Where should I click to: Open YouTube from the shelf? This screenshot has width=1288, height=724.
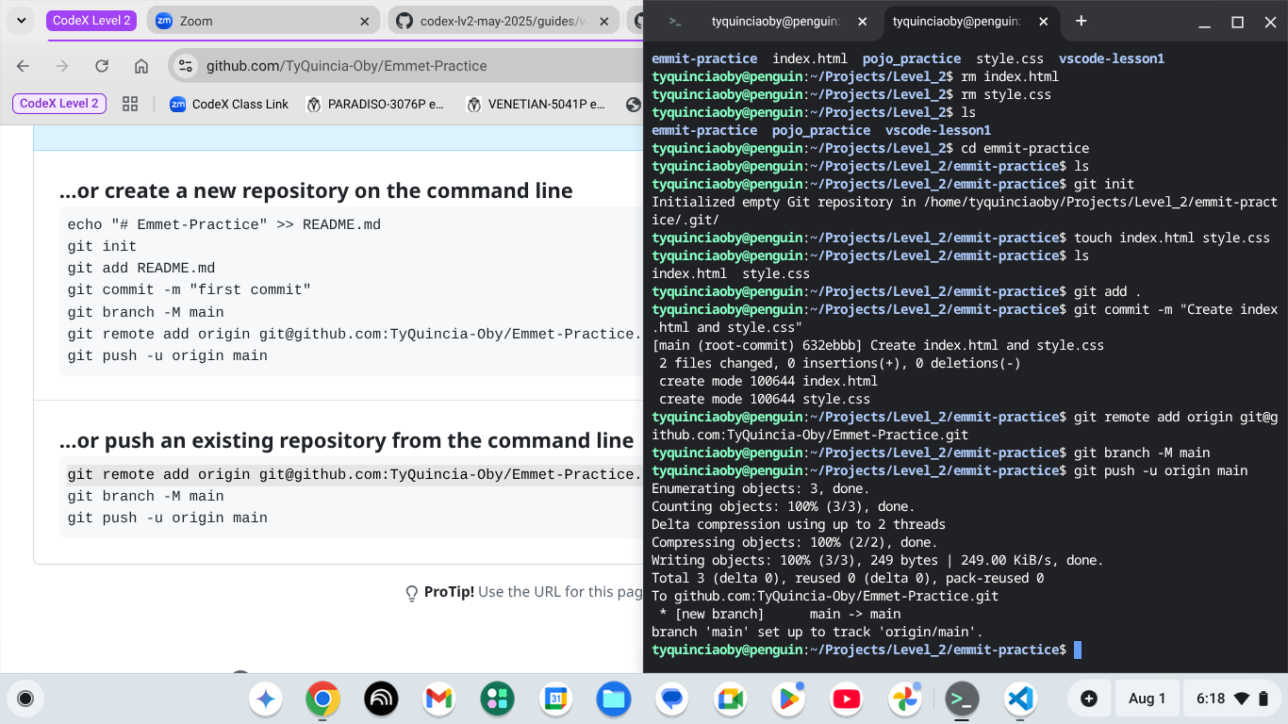click(847, 699)
